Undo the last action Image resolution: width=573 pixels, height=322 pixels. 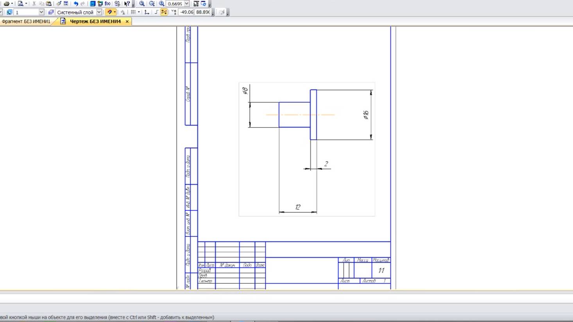[76, 4]
